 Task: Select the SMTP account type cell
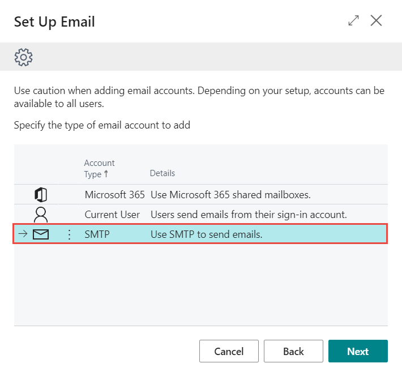[x=97, y=234]
